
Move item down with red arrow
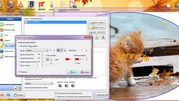(x=103, y=37)
